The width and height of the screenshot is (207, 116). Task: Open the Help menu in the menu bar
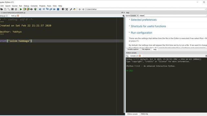(60, 6)
